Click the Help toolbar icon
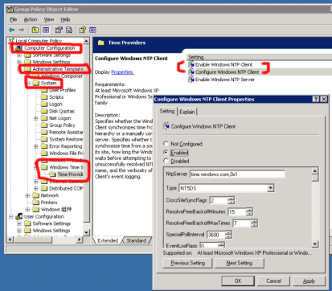The width and height of the screenshot is (332, 291). pyautogui.click(x=83, y=30)
